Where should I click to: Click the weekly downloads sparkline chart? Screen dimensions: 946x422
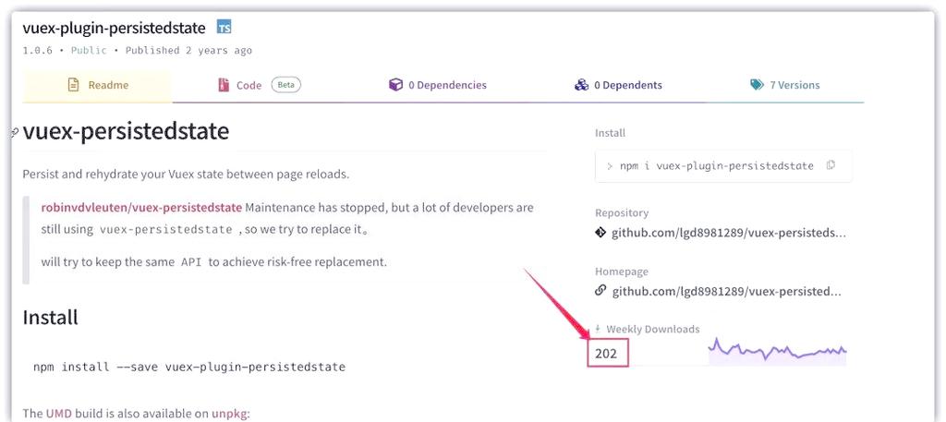point(778,352)
